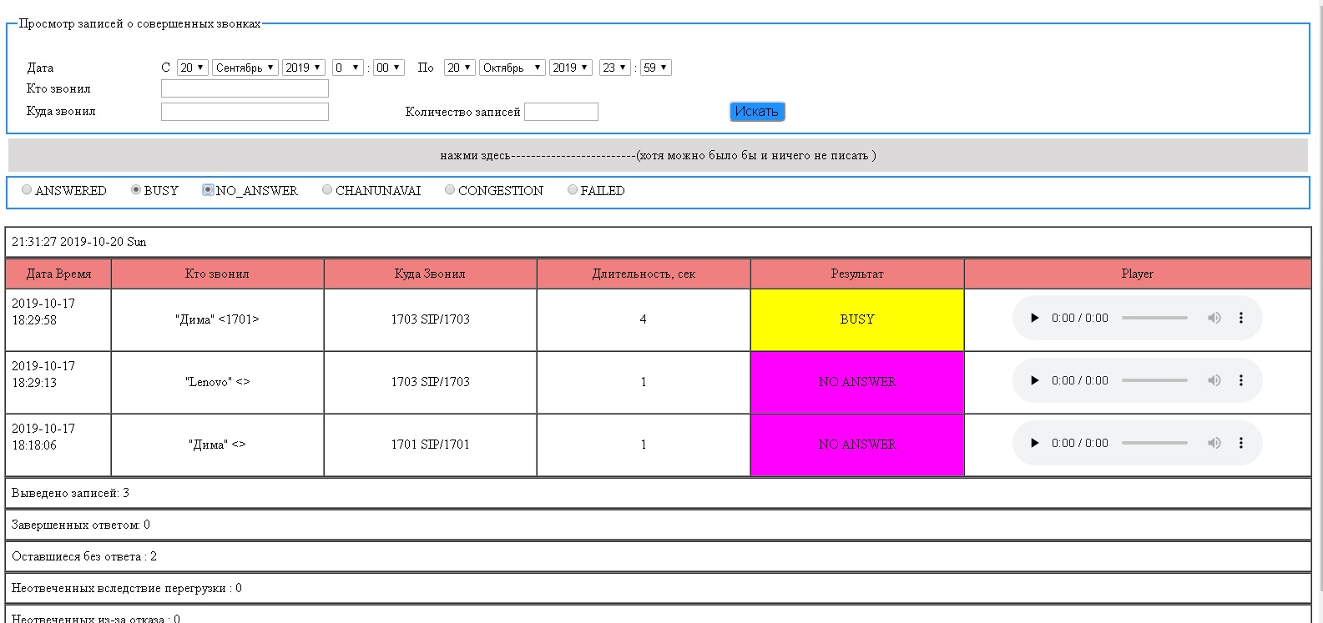Click the gray 'нажми здесь' bar
Screen dimensions: 1323x623
[x=658, y=155]
